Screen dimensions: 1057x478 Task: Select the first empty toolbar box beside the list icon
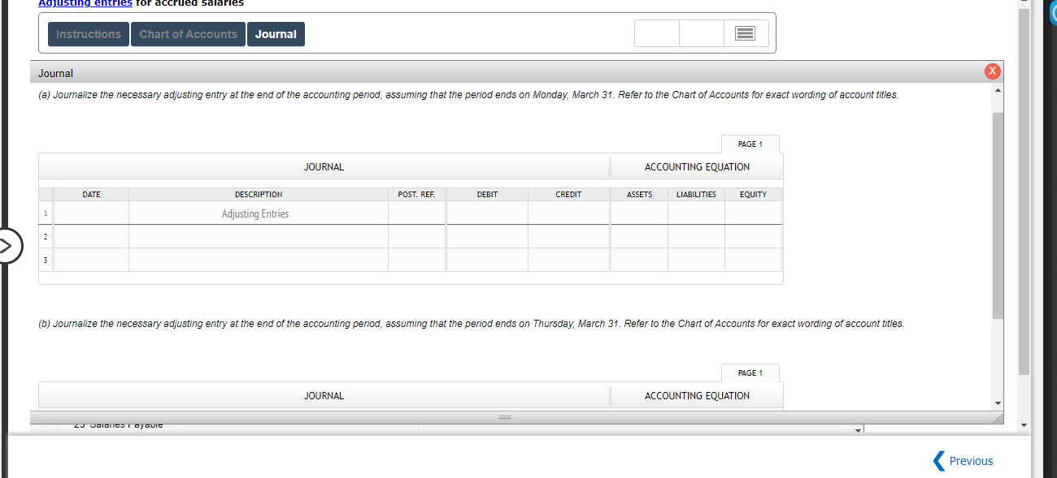pos(656,33)
